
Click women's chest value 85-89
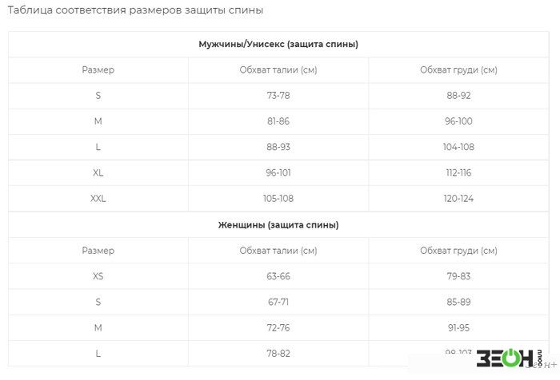pos(458,302)
